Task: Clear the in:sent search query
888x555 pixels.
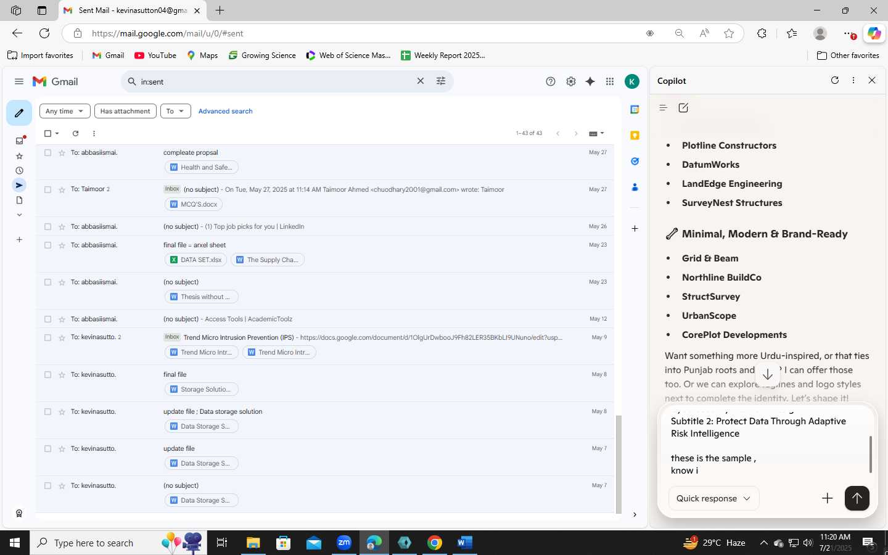Action: click(421, 81)
